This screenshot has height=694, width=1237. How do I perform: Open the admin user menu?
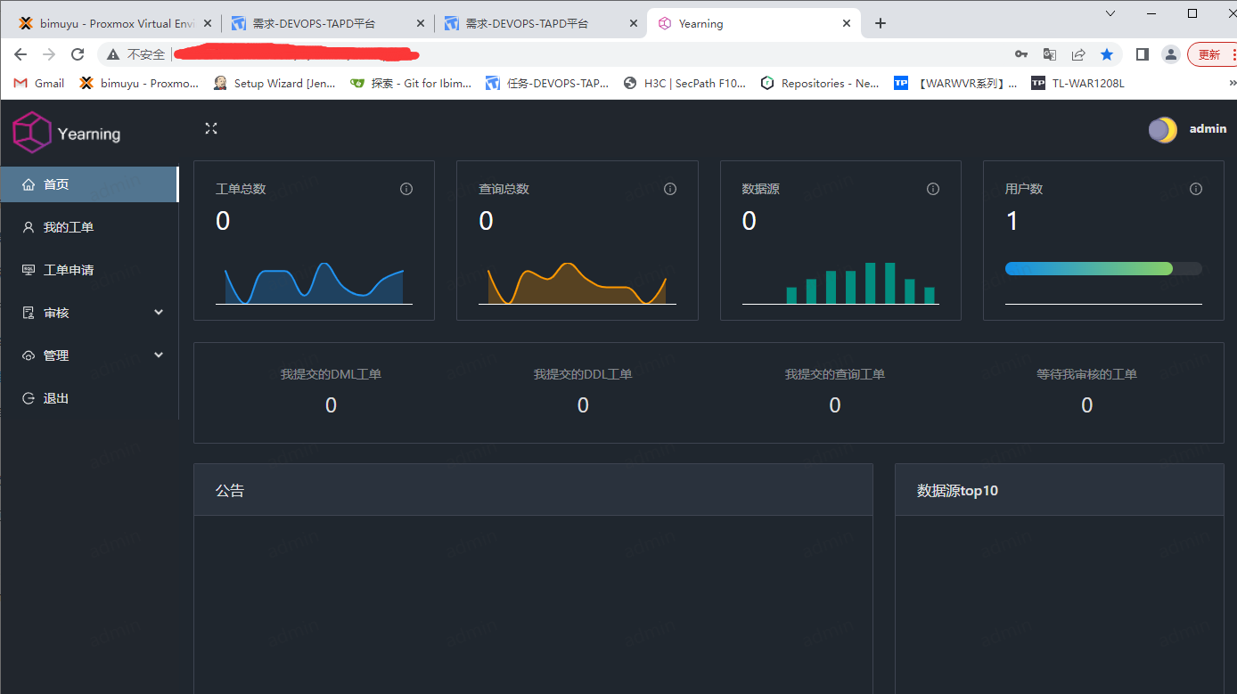1208,129
